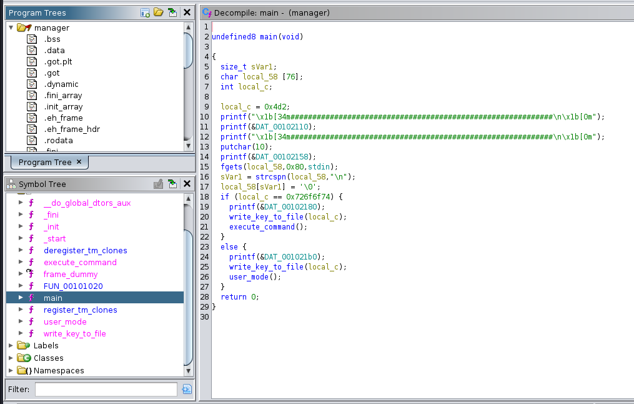Select the .dynamic section fragment

pyautogui.click(x=61, y=84)
